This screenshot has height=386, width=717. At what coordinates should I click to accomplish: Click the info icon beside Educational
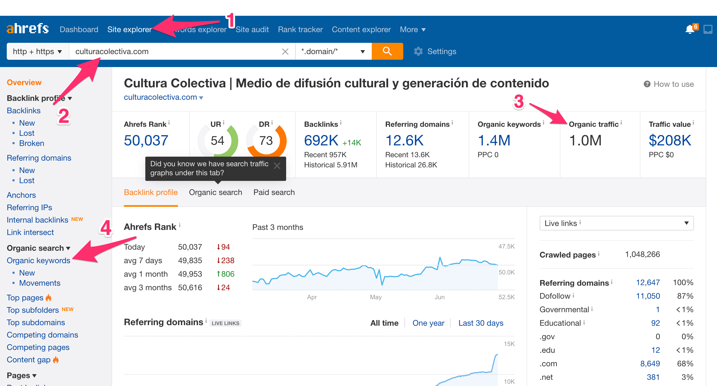[584, 322]
